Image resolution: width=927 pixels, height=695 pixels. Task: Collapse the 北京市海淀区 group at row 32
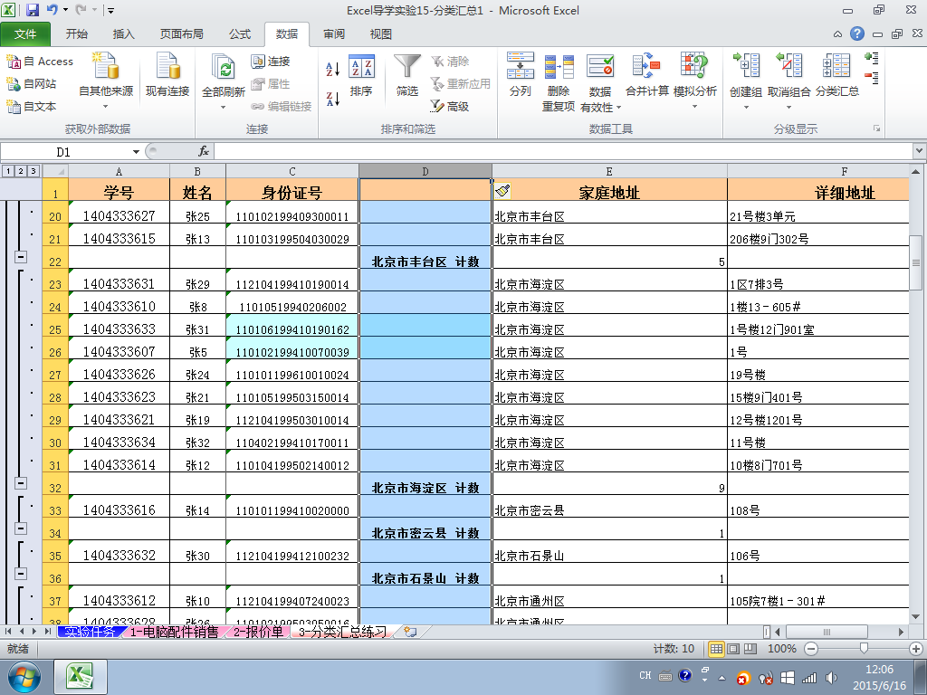click(x=21, y=483)
